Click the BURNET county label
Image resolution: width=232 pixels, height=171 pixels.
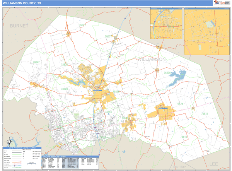pos(19,26)
